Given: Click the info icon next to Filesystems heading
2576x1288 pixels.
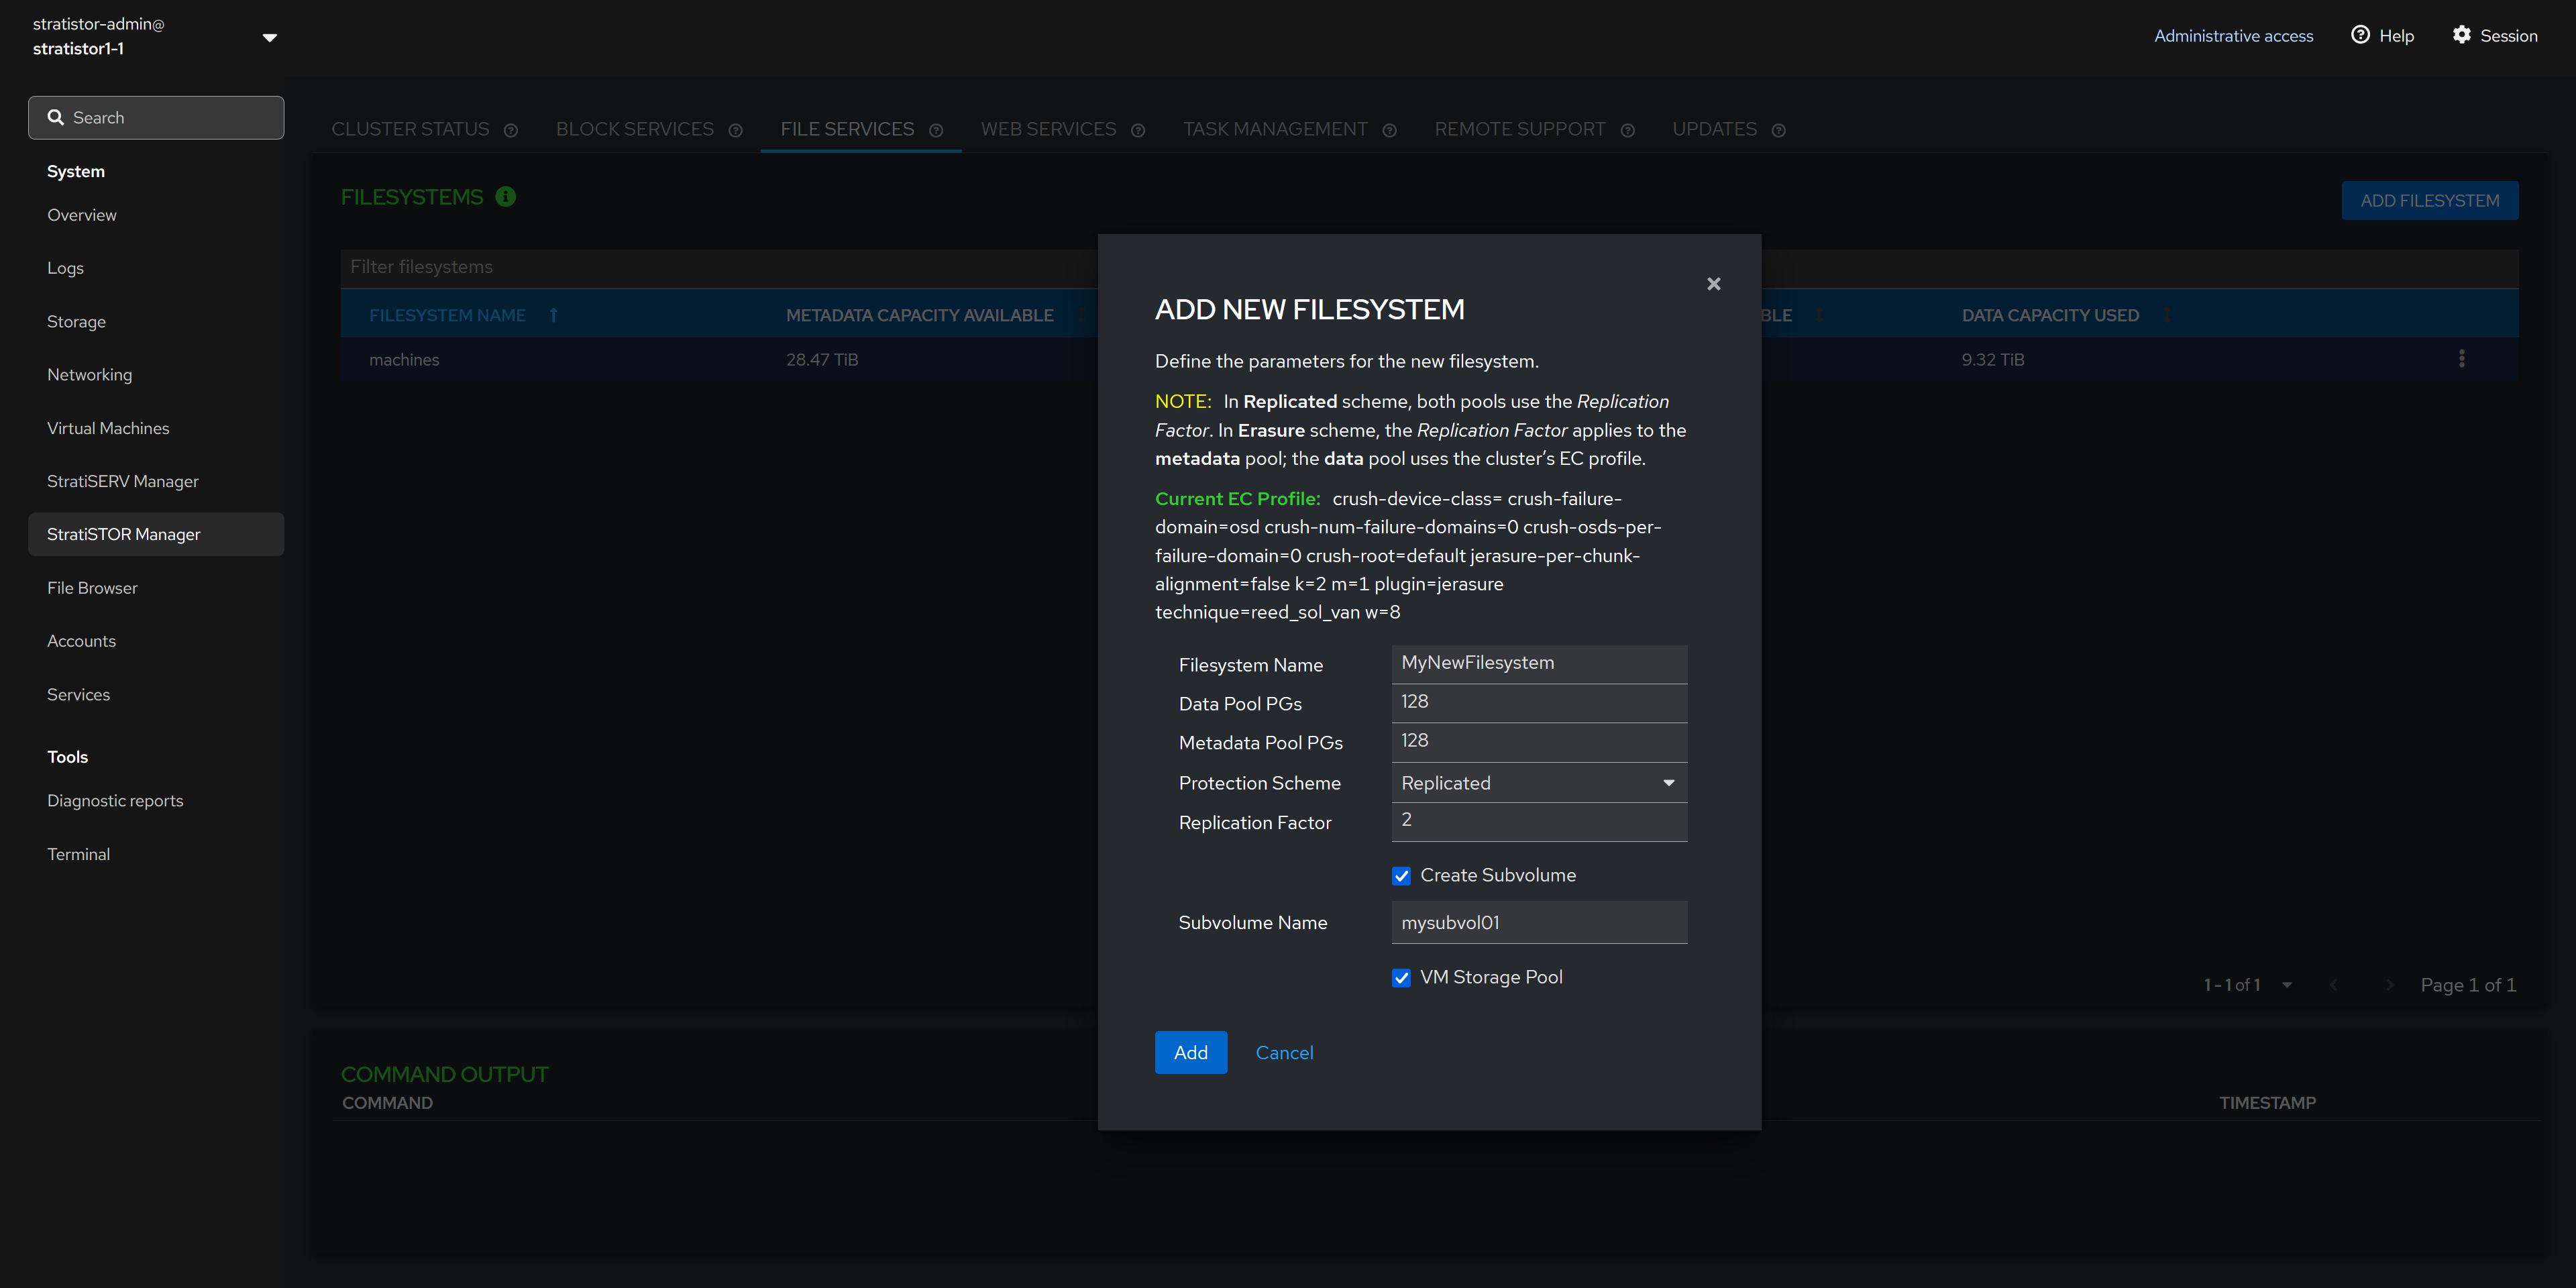Looking at the screenshot, I should [506, 197].
